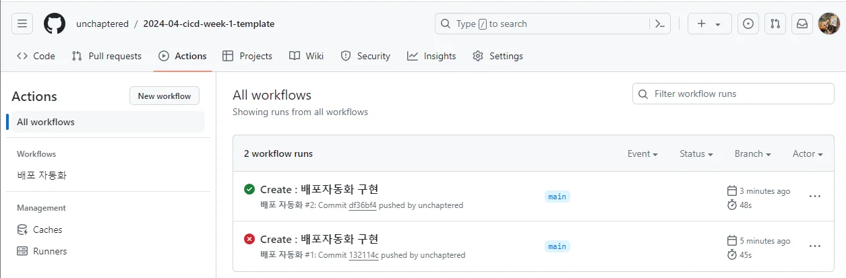Open options menu for workflow run #2
846x278 pixels.
[x=814, y=197]
